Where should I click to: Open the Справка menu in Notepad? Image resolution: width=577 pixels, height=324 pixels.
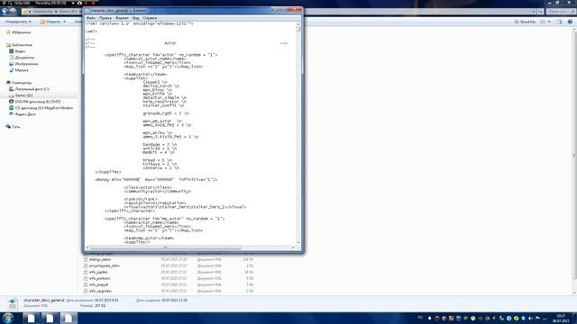(x=150, y=18)
